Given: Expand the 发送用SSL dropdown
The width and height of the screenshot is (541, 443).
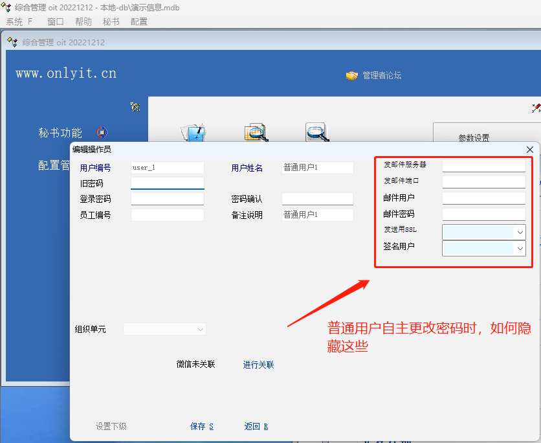Looking at the screenshot, I should 519,232.
